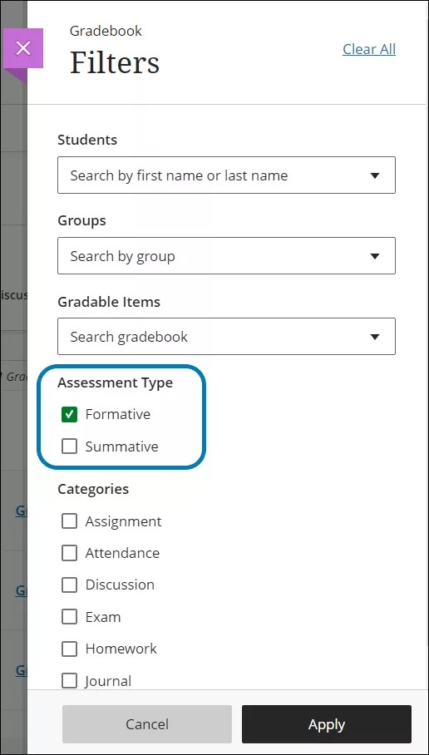Click the Clear All link
Viewport: 429px width, 755px height.
(x=369, y=49)
